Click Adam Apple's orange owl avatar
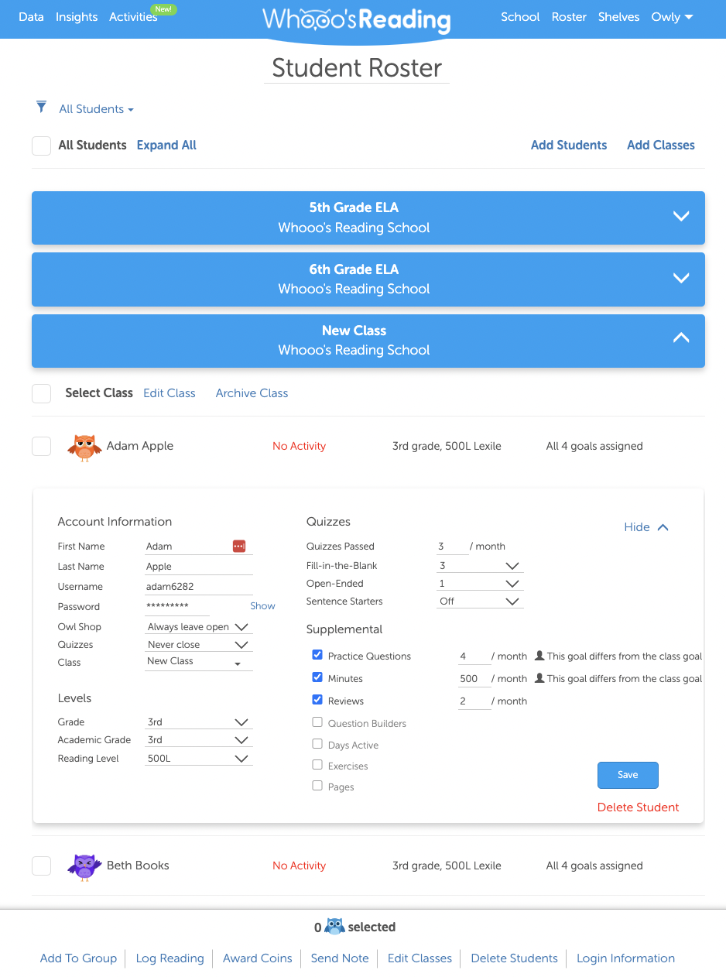Viewport: 726px width, 977px height. click(84, 447)
